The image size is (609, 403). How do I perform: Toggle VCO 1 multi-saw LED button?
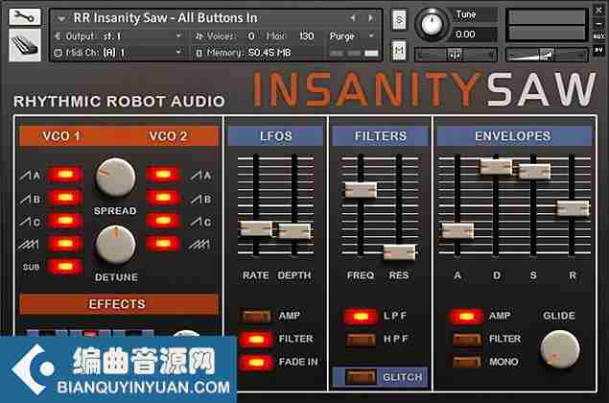point(65,244)
